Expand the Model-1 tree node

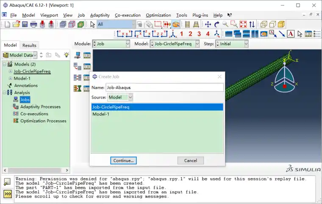click(x=10, y=78)
